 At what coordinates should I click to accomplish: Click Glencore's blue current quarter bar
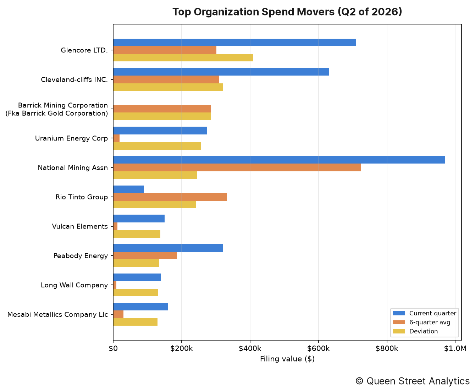[235, 43]
